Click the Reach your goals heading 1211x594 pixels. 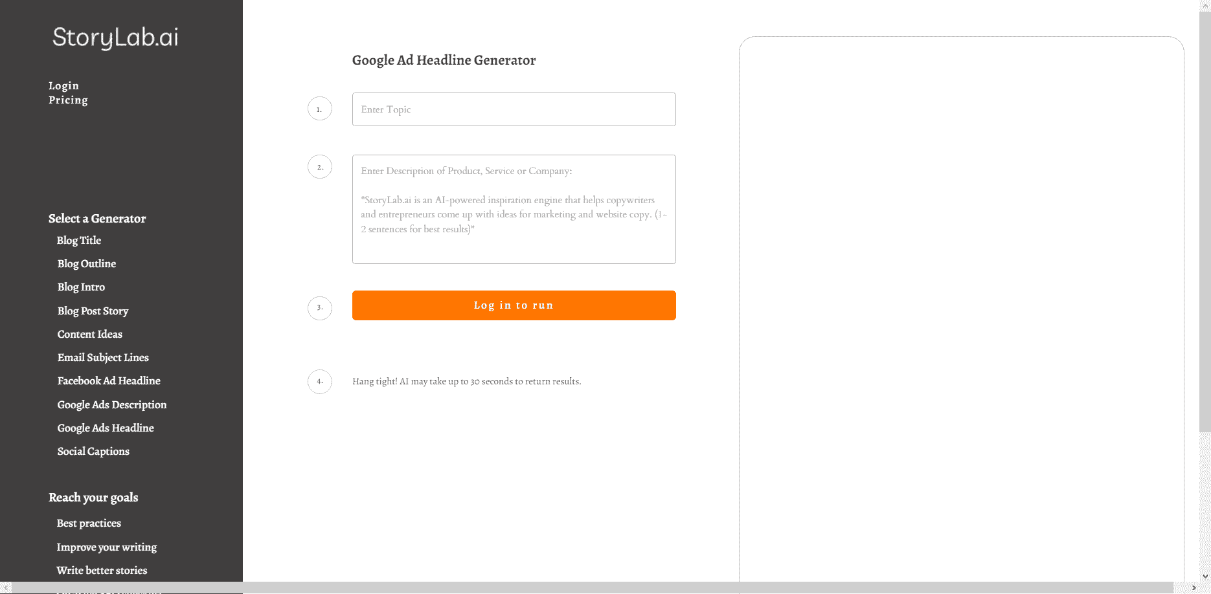pyautogui.click(x=93, y=497)
